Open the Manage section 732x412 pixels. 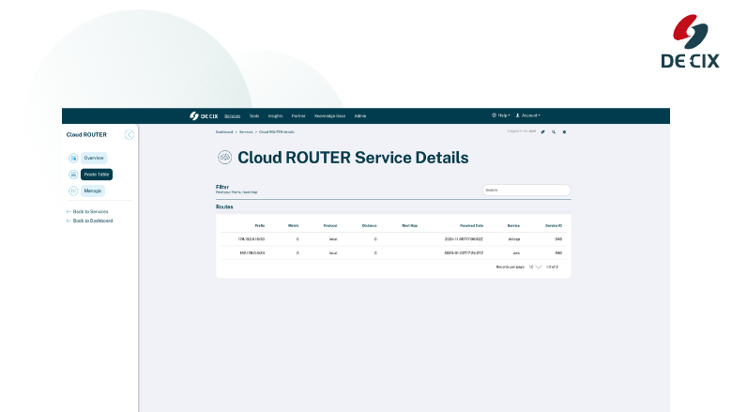(x=92, y=191)
